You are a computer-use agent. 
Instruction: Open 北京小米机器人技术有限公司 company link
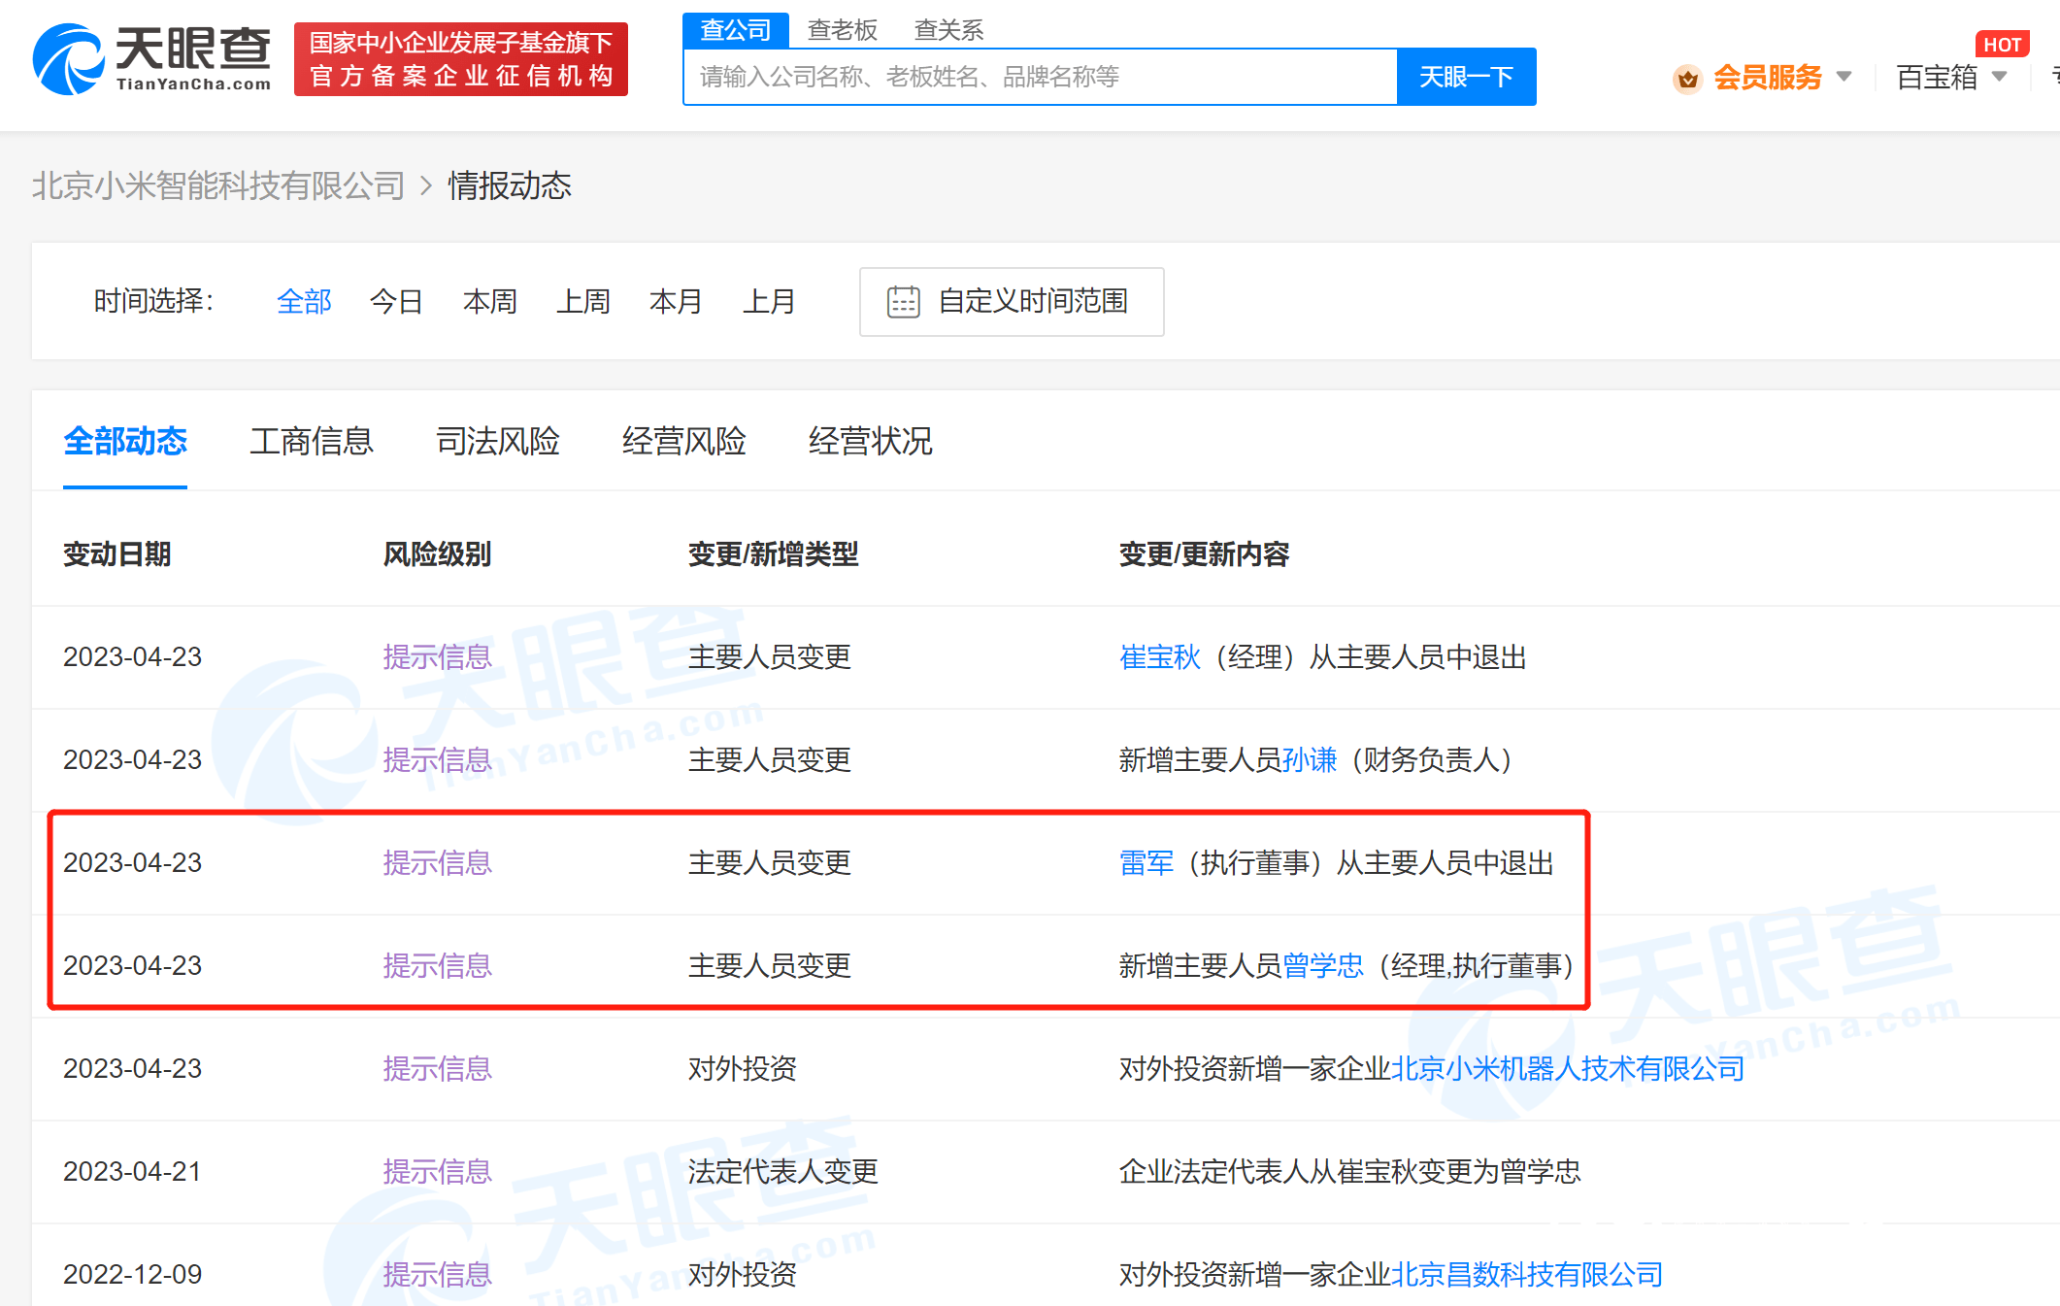pyautogui.click(x=1568, y=1069)
